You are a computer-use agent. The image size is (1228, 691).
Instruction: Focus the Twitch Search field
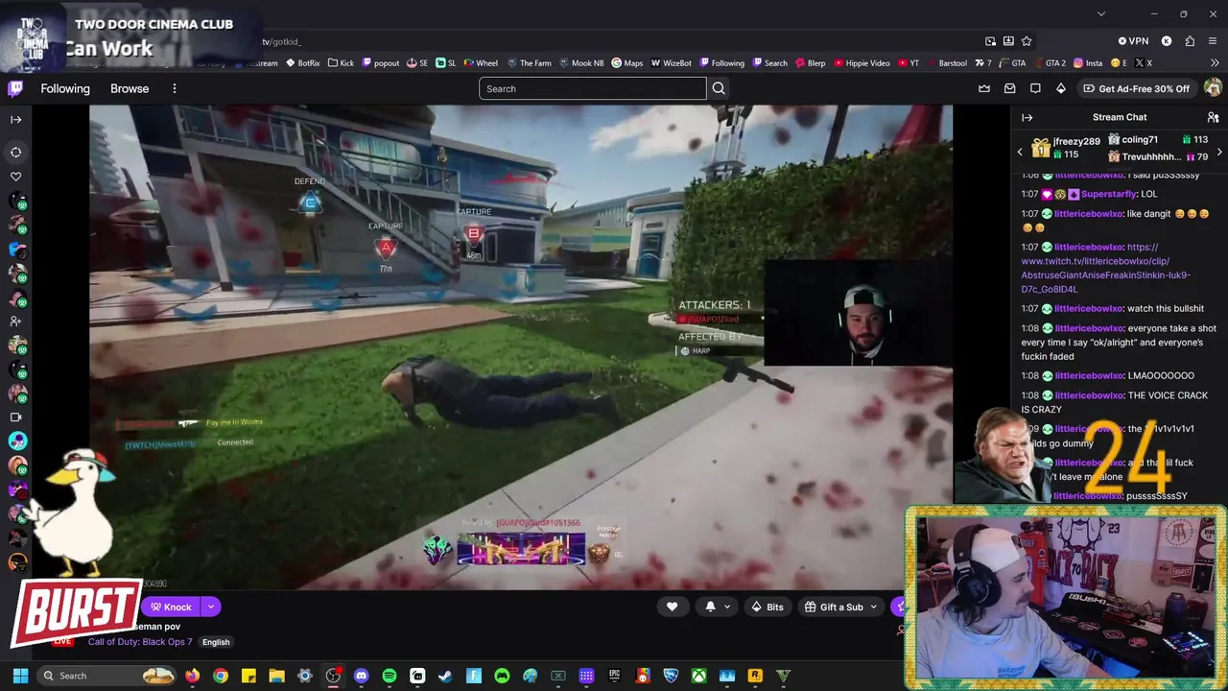click(x=593, y=88)
